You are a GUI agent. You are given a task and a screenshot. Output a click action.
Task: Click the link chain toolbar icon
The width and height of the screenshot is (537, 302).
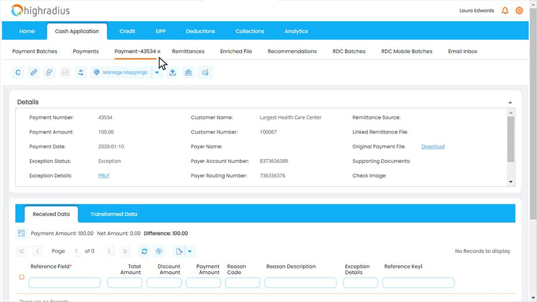[34, 72]
